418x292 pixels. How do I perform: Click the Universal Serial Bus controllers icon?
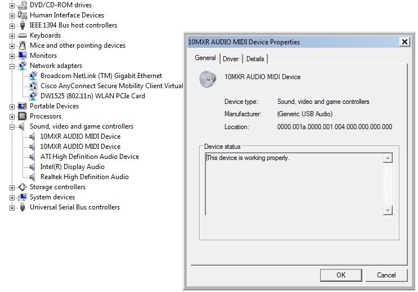point(23,207)
